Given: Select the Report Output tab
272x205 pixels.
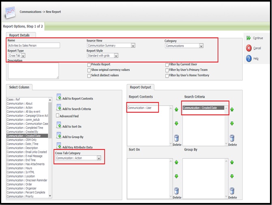Looking at the screenshot, I should [140, 87].
